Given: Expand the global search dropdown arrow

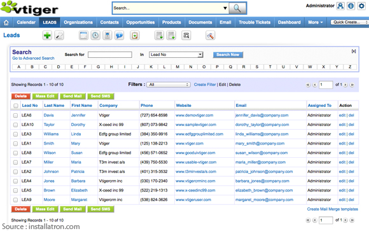Looking at the screenshot, I should click(225, 8).
